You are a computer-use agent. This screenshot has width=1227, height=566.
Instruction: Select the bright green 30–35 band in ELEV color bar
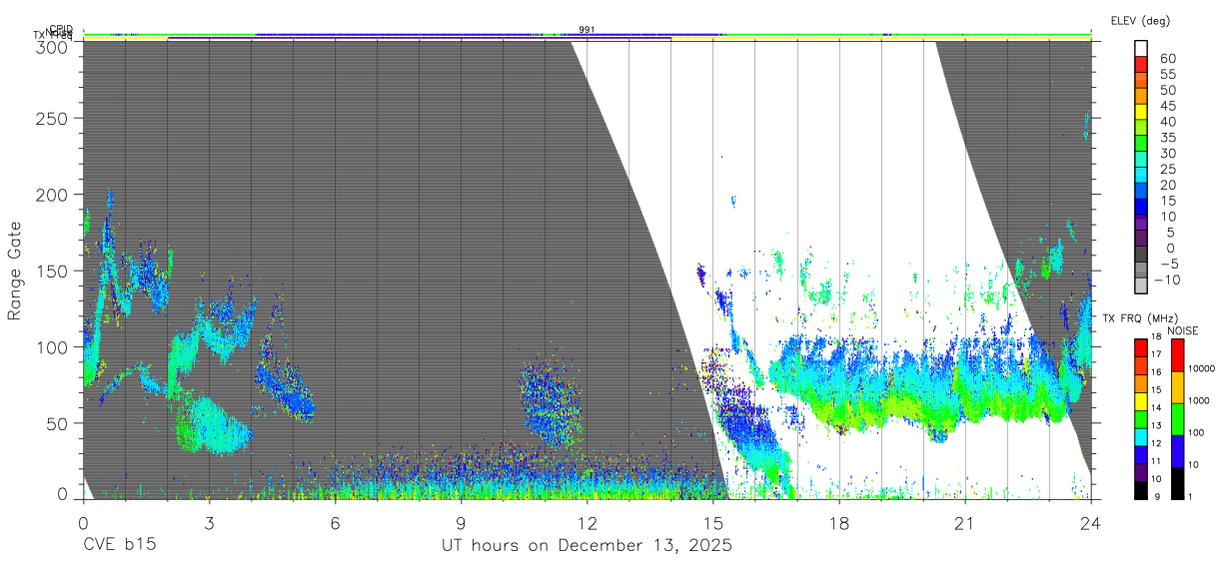click(1141, 144)
